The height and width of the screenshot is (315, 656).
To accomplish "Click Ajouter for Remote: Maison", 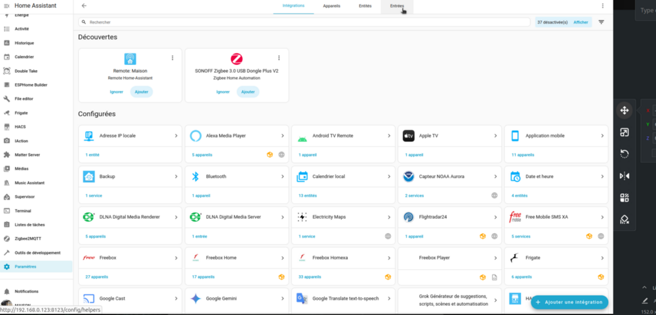I will click(142, 92).
